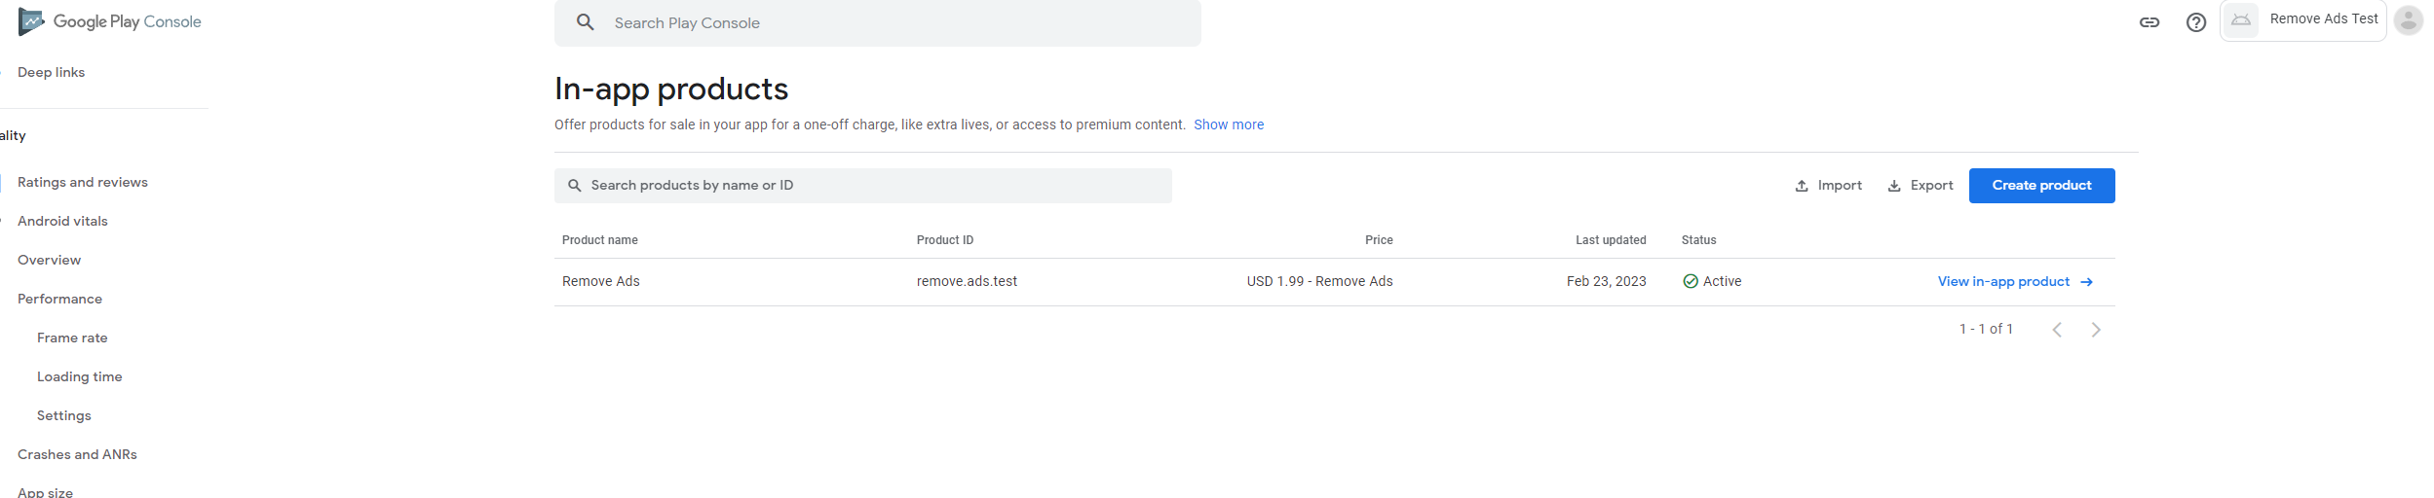Click the Google Play Console logo
Screen dimensions: 2434x498
point(110,21)
